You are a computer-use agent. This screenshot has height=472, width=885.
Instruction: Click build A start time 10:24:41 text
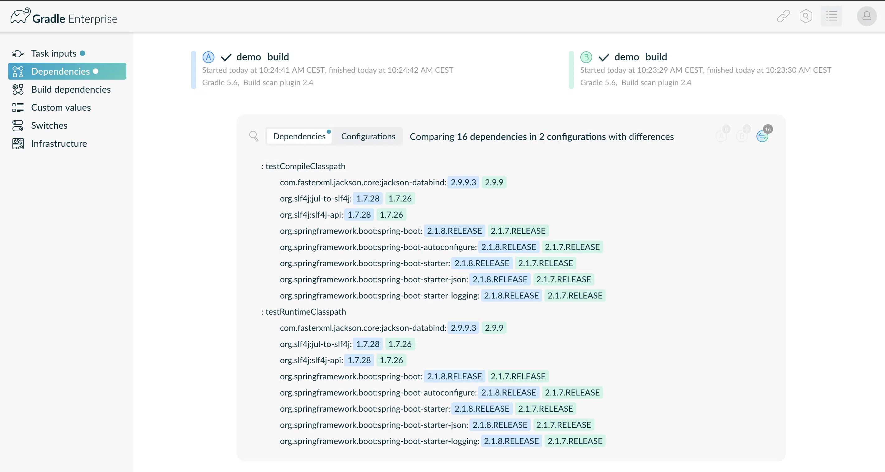[264, 70]
